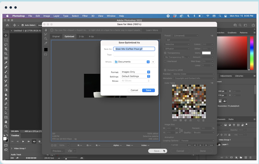Switch to the 4-Up tab
The image size is (259, 164).
(91, 36)
